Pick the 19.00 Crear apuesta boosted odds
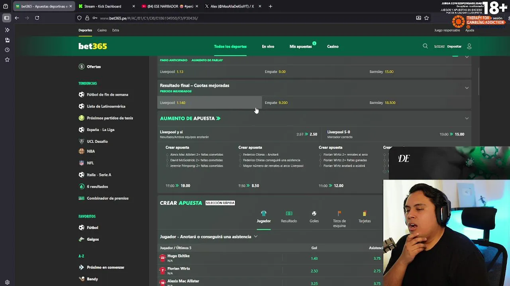510x286 pixels. (x=185, y=186)
